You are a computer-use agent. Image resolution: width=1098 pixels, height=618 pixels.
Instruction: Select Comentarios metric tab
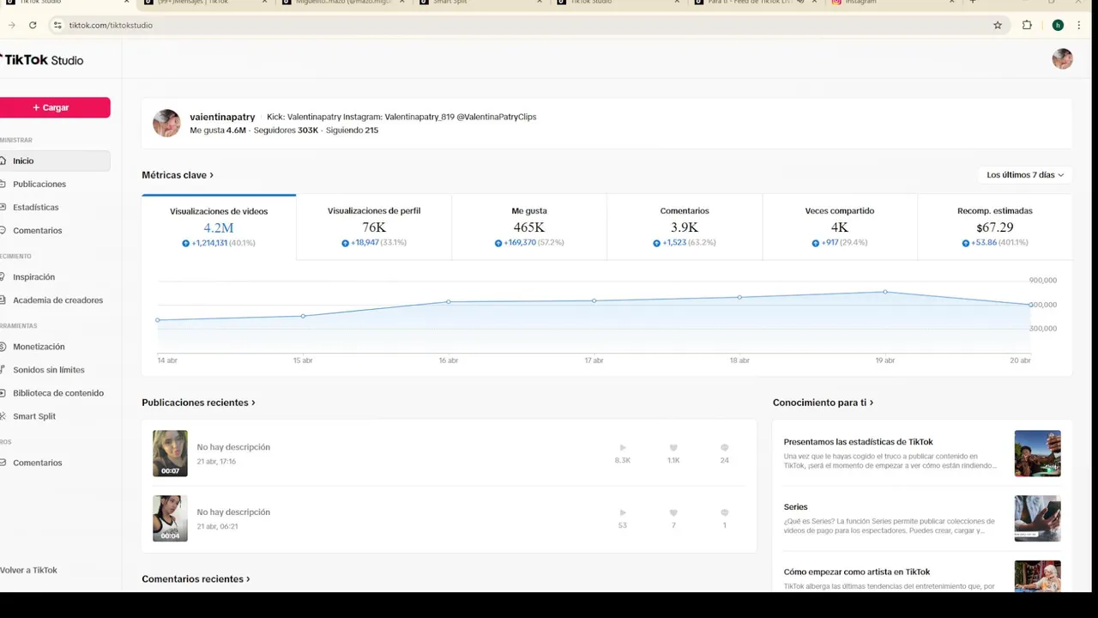(x=685, y=227)
